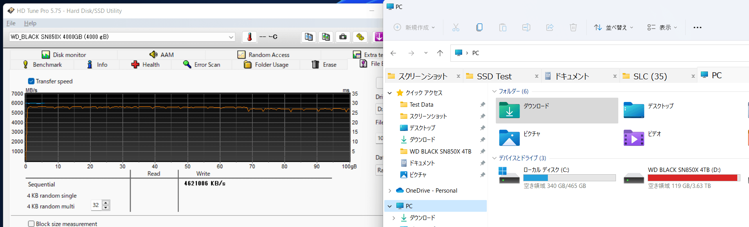Open the 並べ替え sort dropdown
This screenshot has width=749, height=227.
click(x=613, y=27)
